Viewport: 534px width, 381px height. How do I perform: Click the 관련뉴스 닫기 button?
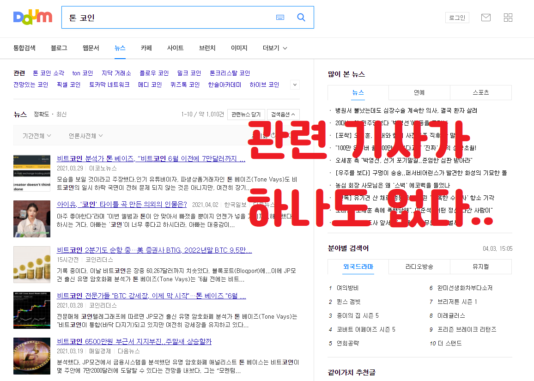click(246, 115)
